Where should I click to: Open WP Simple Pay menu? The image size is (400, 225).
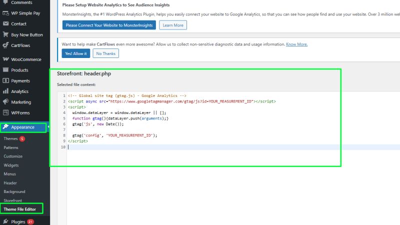[25, 13]
